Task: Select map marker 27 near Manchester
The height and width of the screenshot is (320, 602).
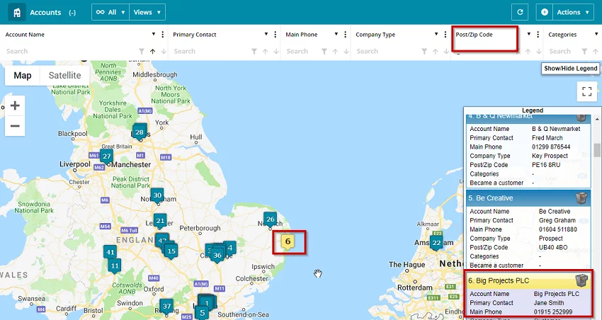Action: pos(107,156)
